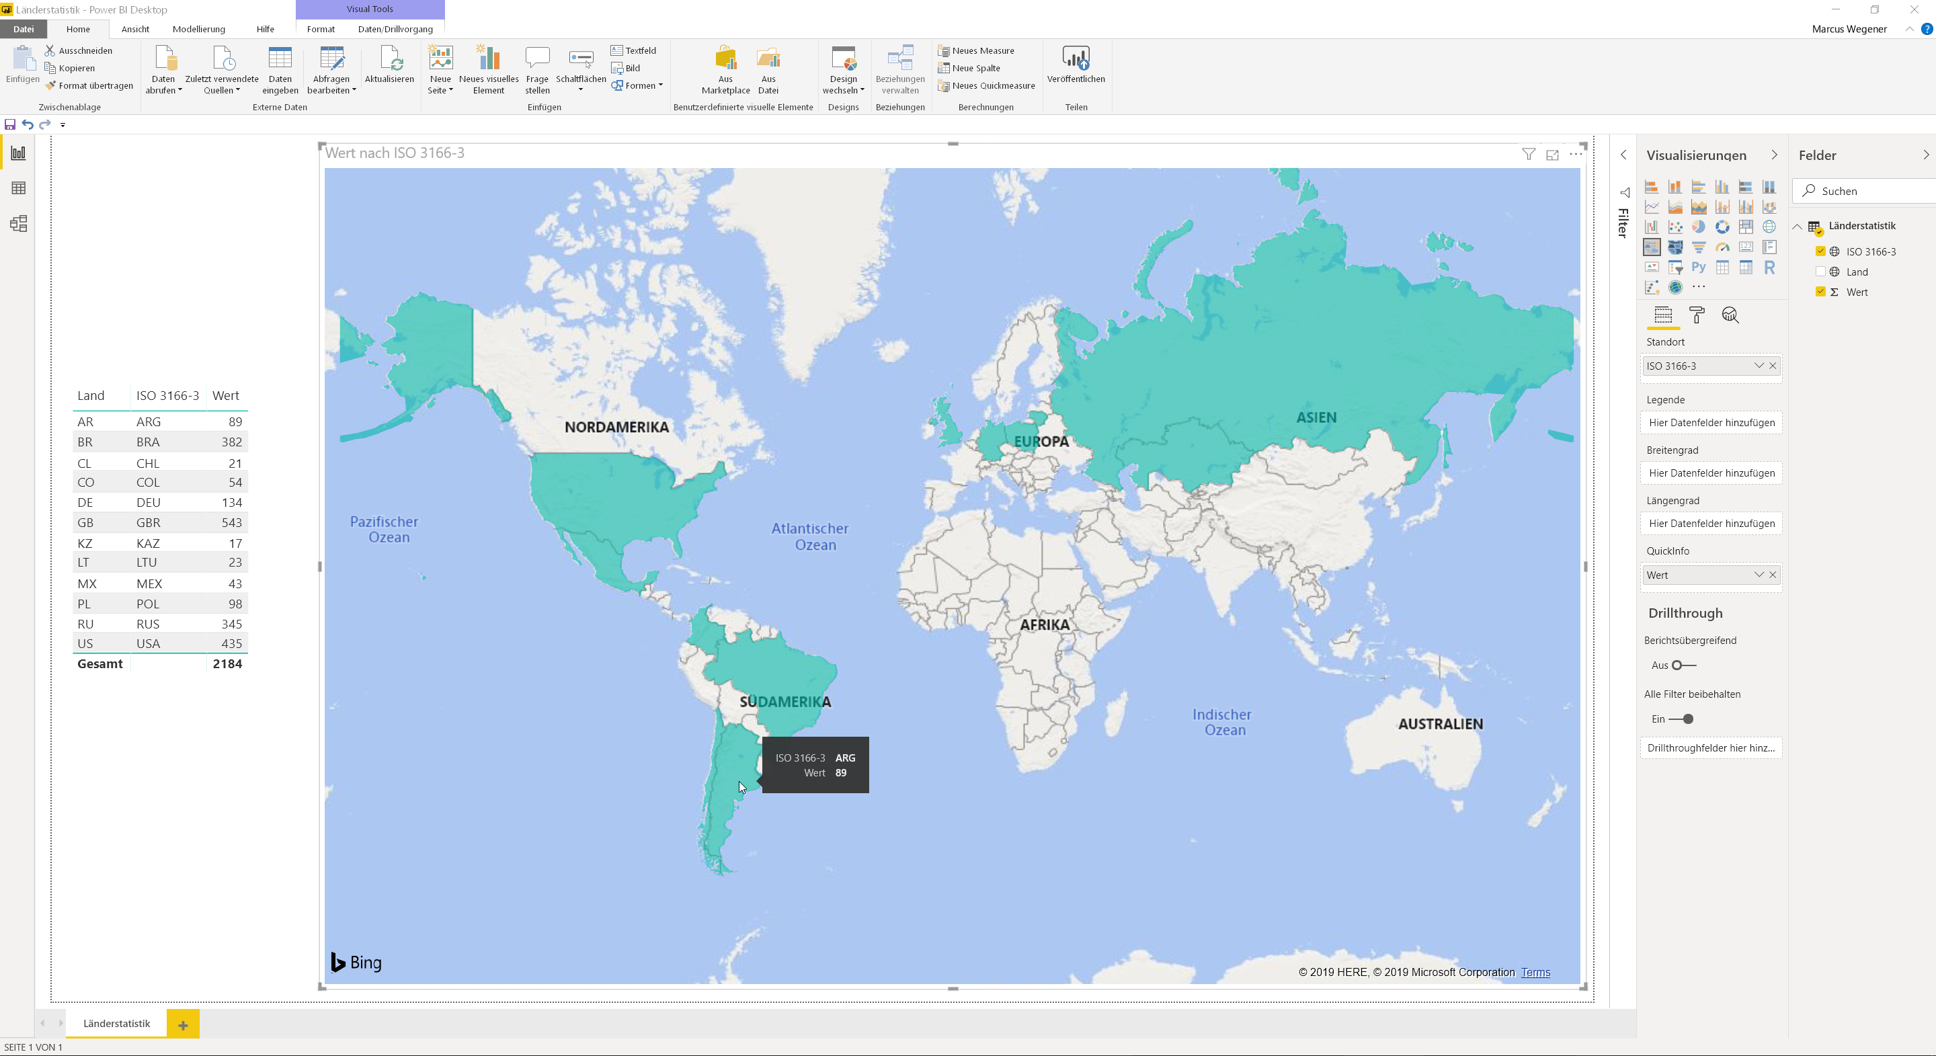Collapse the Länderstatistik table tree
1936x1056 pixels.
[x=1797, y=227]
